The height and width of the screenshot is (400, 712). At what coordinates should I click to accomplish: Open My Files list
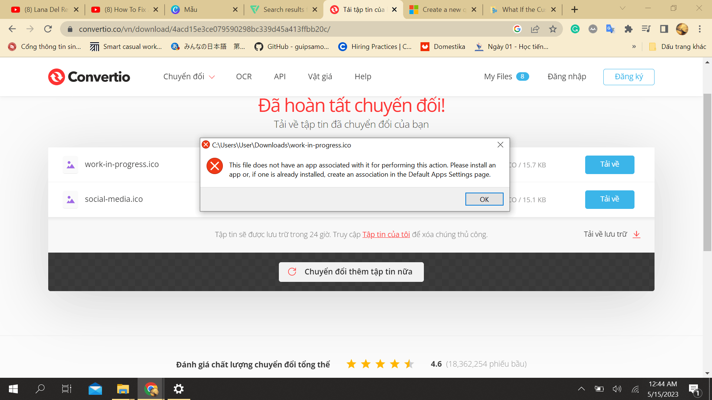506,77
